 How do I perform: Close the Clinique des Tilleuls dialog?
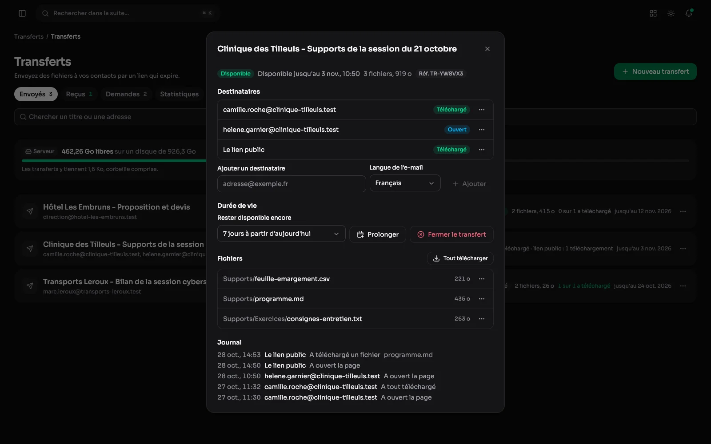pyautogui.click(x=487, y=49)
